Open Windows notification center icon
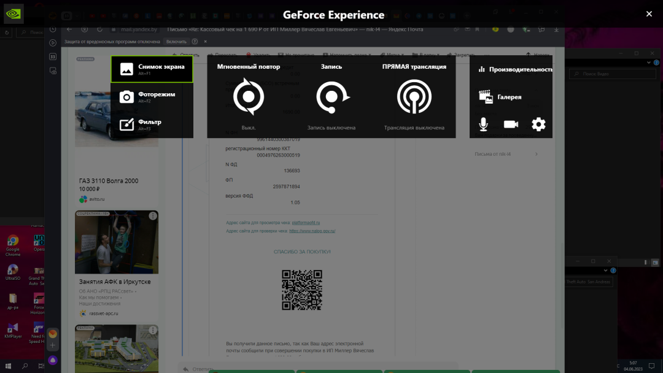Viewport: 663px width, 373px height. (x=651, y=366)
